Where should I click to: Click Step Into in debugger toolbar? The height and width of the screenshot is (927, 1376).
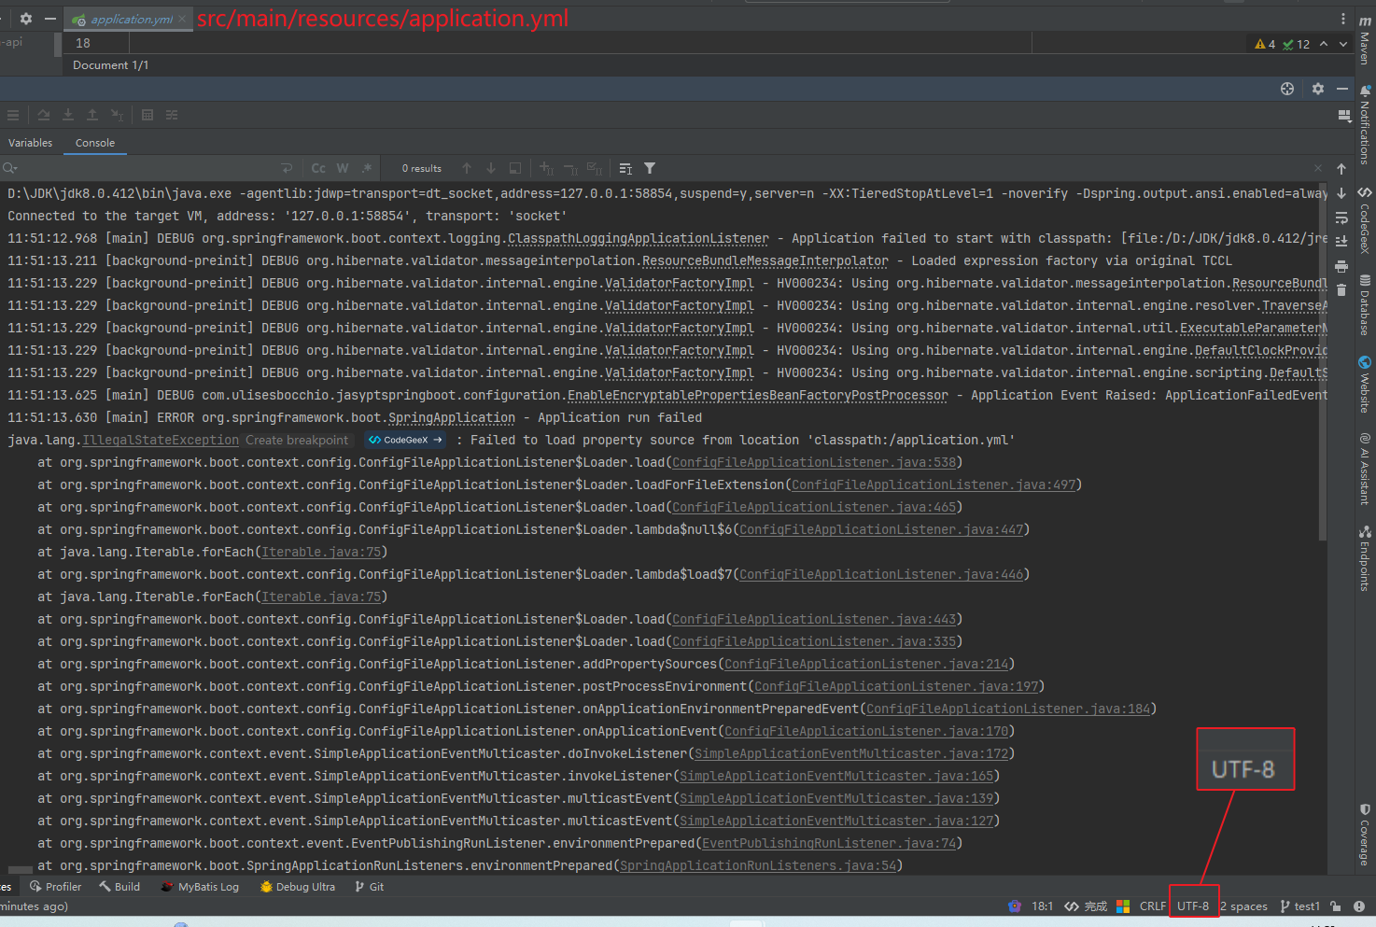coord(68,115)
